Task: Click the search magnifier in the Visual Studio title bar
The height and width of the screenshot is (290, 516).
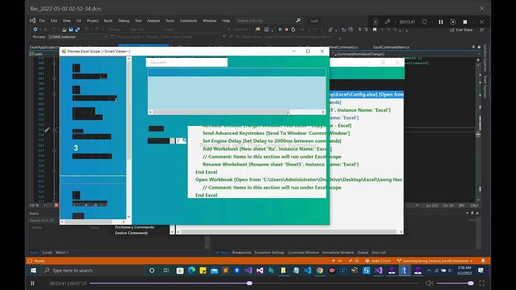Action: 298,21
